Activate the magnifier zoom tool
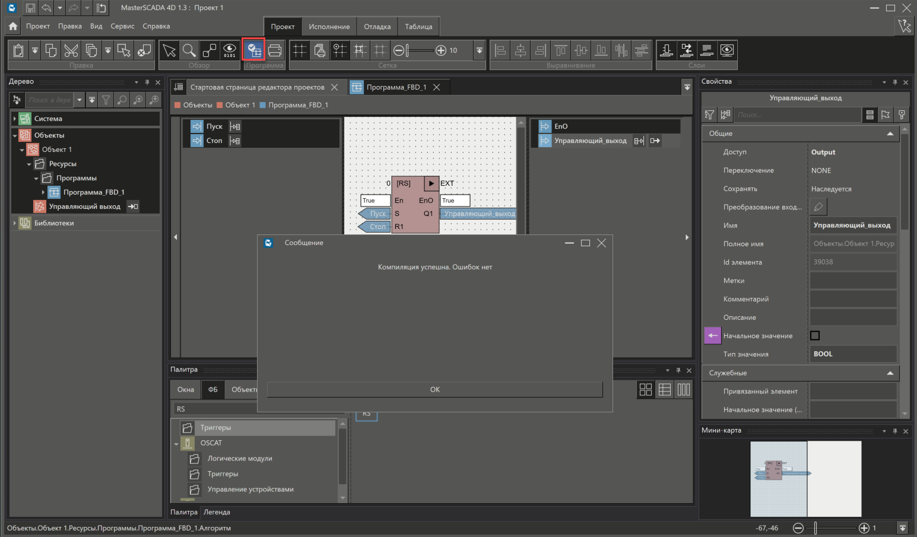Image resolution: width=917 pixels, height=537 pixels. coord(189,50)
